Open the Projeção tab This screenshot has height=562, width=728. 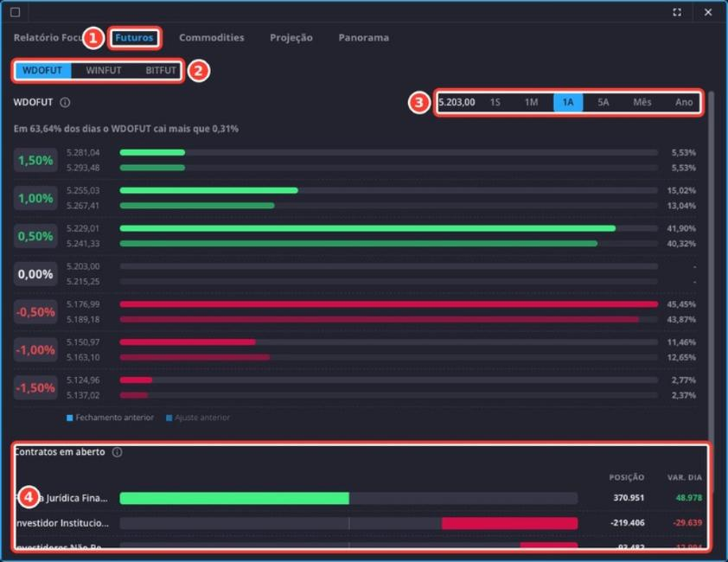291,38
